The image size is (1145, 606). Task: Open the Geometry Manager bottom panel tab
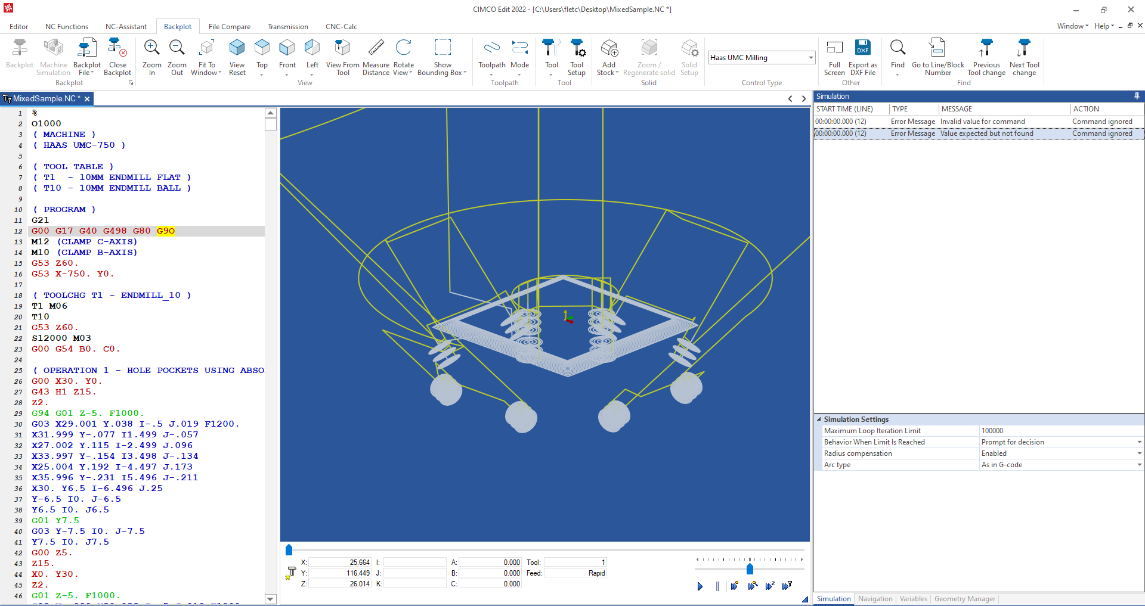(x=964, y=599)
